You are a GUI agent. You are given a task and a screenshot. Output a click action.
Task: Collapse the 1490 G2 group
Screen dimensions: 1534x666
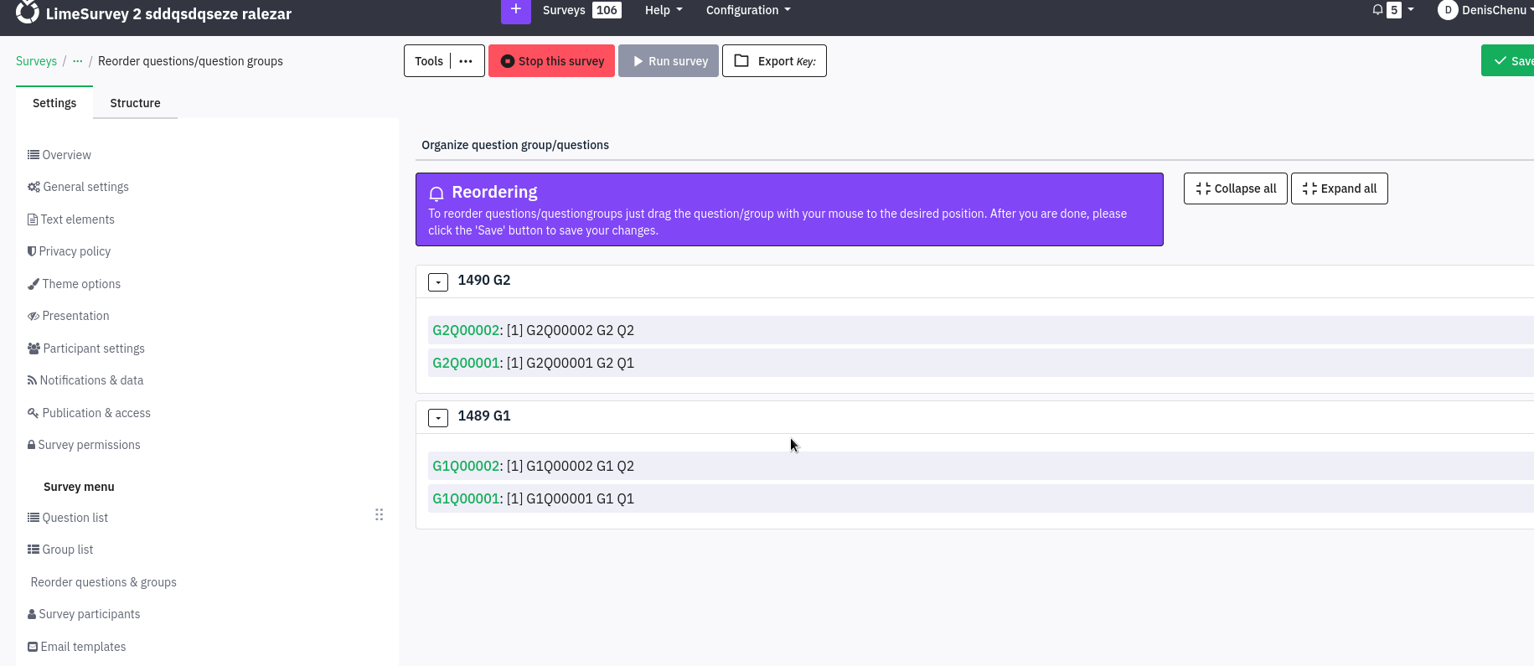coord(438,282)
